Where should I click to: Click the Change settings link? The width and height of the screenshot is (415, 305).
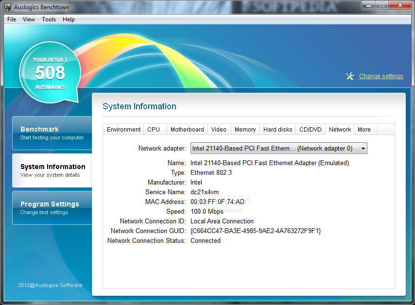point(381,76)
